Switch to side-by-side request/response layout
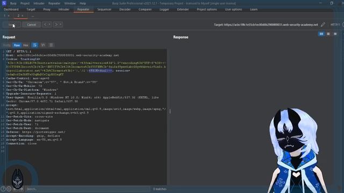 [321, 34]
